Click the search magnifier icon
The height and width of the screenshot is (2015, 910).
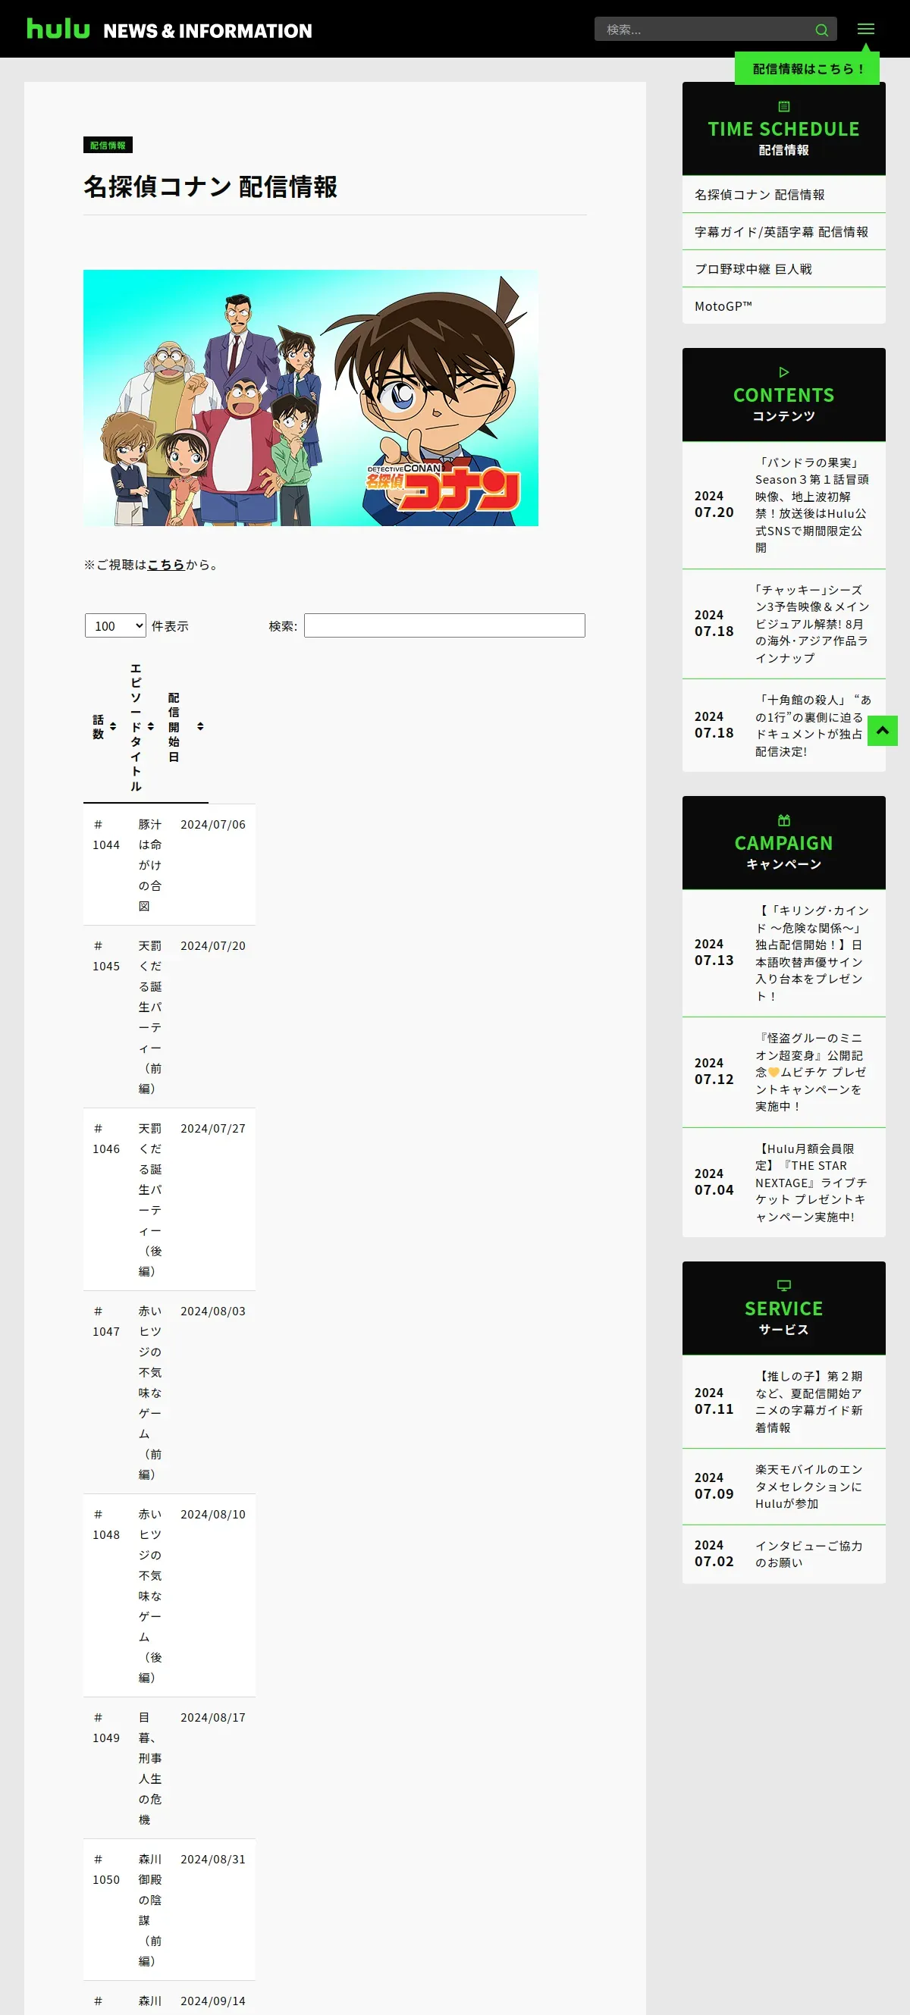pyautogui.click(x=821, y=30)
